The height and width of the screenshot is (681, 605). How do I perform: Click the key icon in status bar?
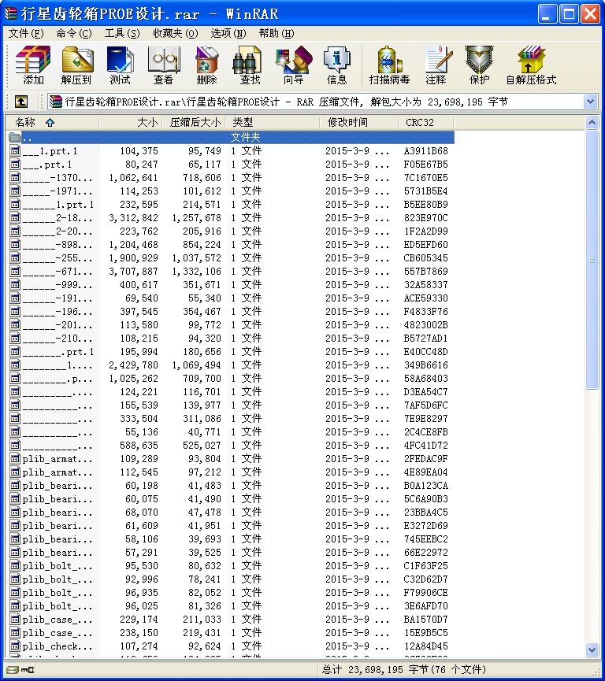[28, 670]
